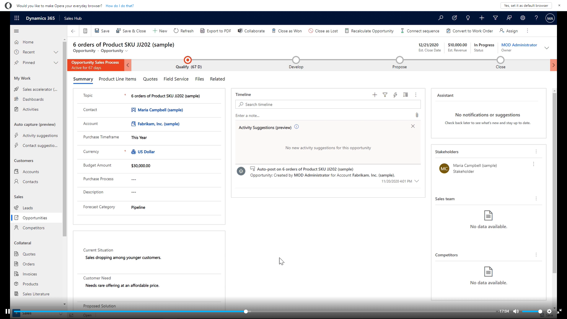Open Leads in the sidebar
The image size is (567, 319).
(28, 208)
